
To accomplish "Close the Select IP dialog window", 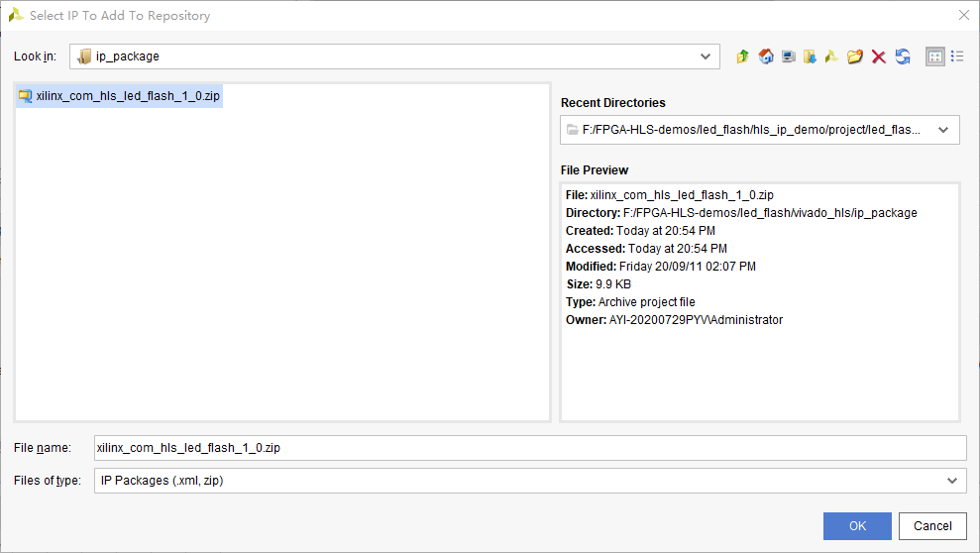I will click(x=963, y=15).
